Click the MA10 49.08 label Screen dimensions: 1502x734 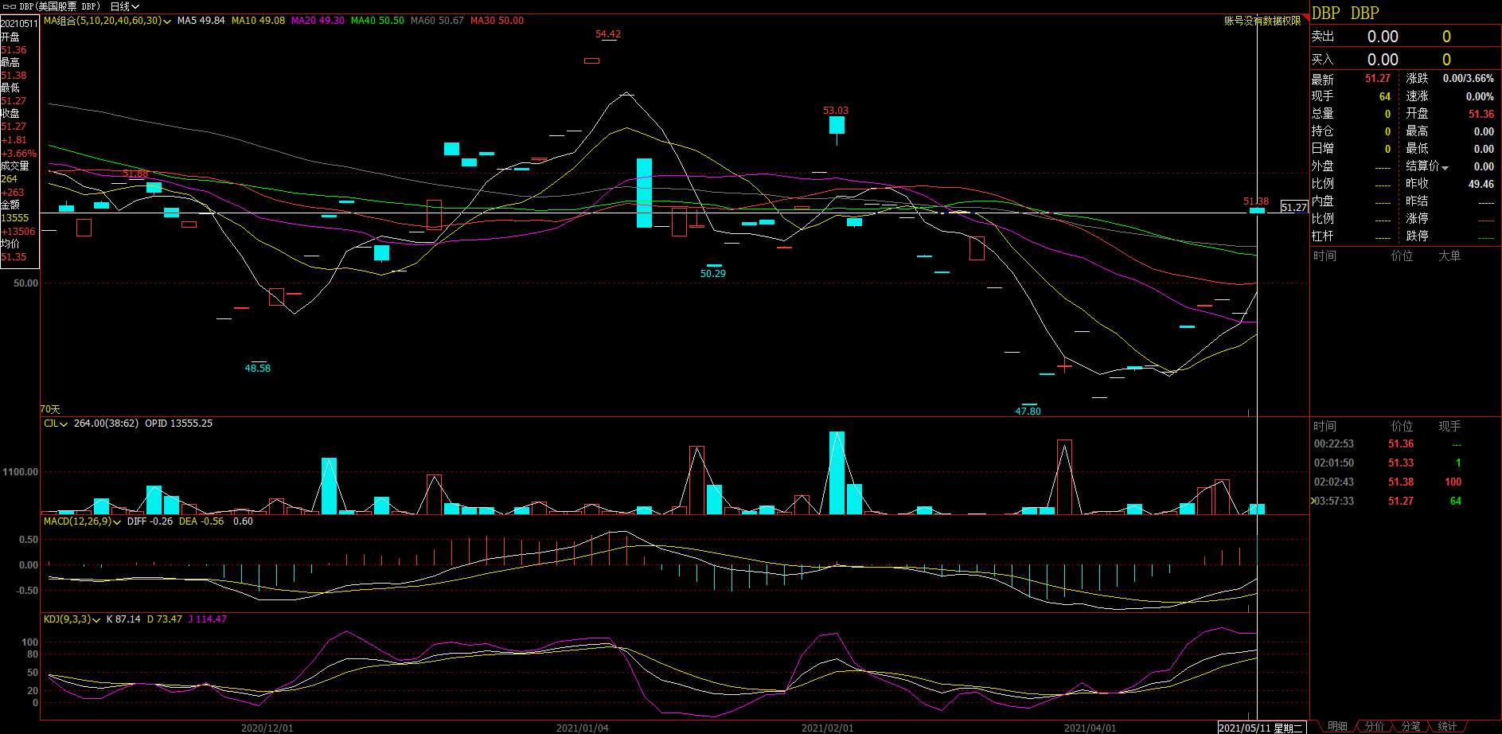pyautogui.click(x=258, y=21)
